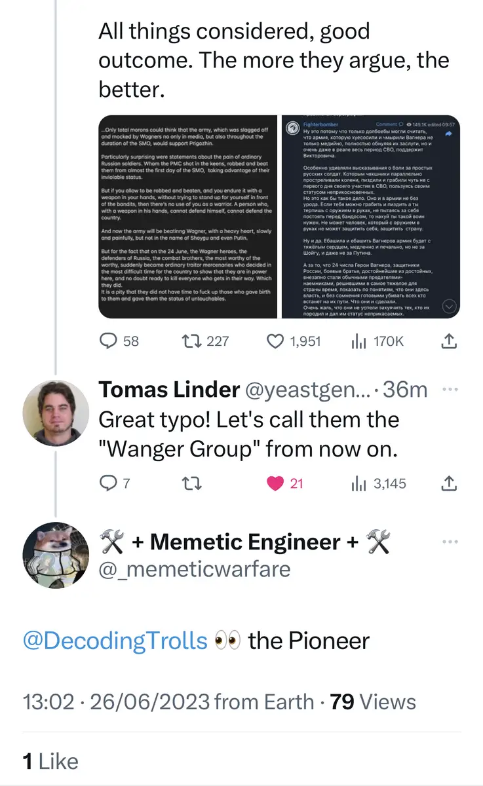The width and height of the screenshot is (483, 786).
Task: Like the top tweet with 1,951 likes
Action: pos(276,341)
